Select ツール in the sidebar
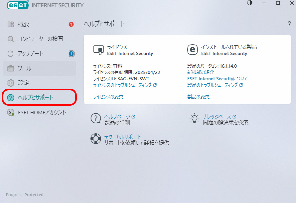 (39, 68)
